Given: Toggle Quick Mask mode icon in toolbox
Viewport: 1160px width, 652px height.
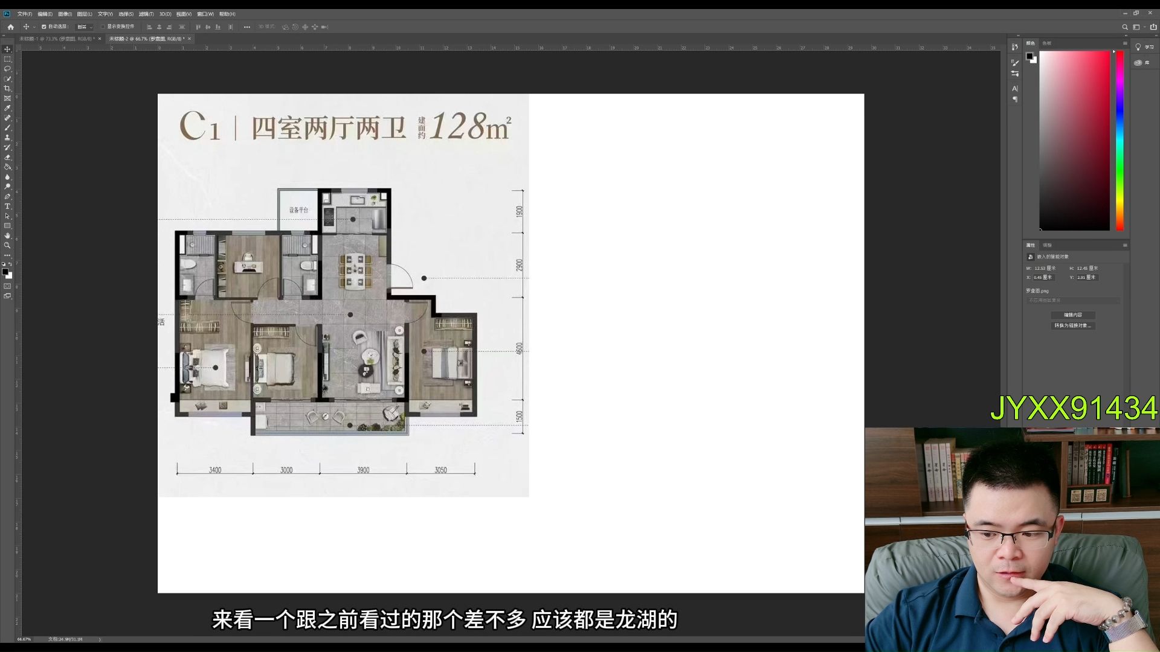Looking at the screenshot, I should [x=7, y=286].
